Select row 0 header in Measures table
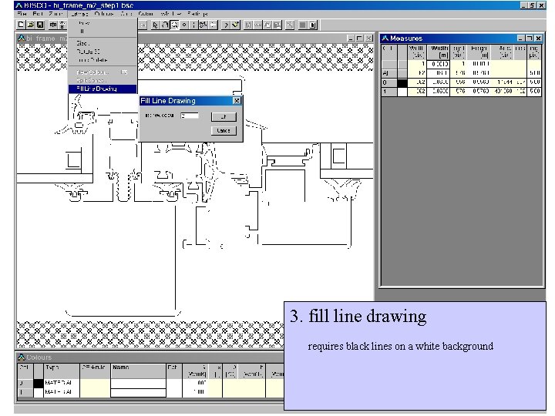 (389, 82)
